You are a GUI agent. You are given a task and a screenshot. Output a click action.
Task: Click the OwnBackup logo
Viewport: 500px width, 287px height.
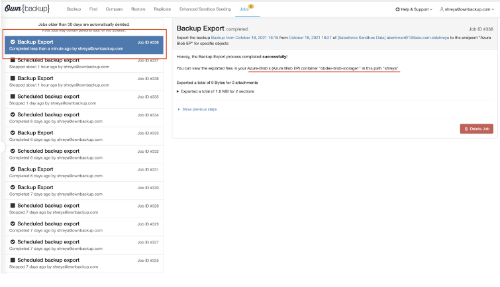[x=27, y=9]
